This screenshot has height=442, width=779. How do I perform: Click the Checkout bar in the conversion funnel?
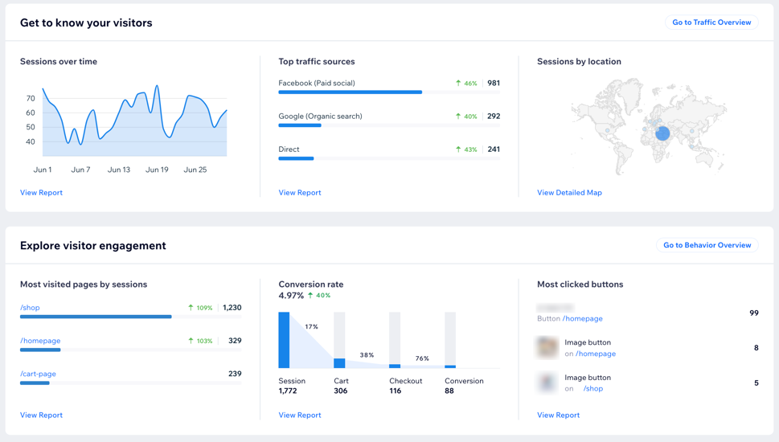coord(395,340)
